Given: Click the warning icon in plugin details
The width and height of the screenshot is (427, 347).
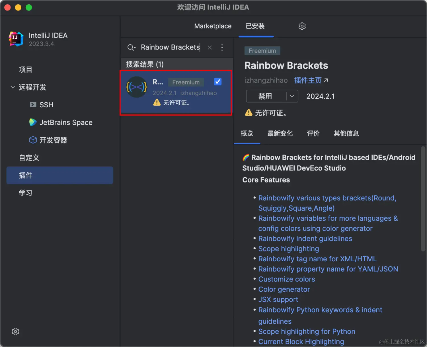Looking at the screenshot, I should 249,113.
